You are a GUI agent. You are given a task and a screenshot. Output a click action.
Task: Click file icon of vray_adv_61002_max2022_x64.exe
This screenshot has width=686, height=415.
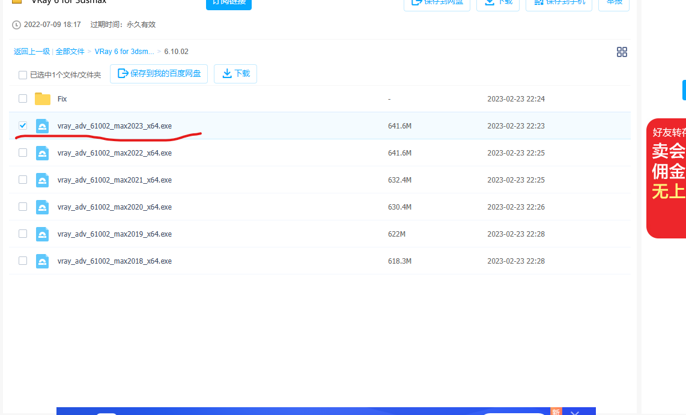pyautogui.click(x=43, y=153)
